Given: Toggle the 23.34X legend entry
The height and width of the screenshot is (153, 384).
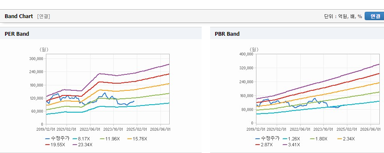Looking at the screenshot, I should point(83,145).
